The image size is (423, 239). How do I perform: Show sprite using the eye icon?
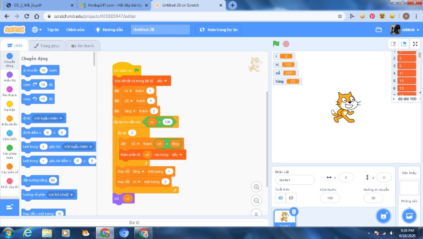click(x=281, y=198)
